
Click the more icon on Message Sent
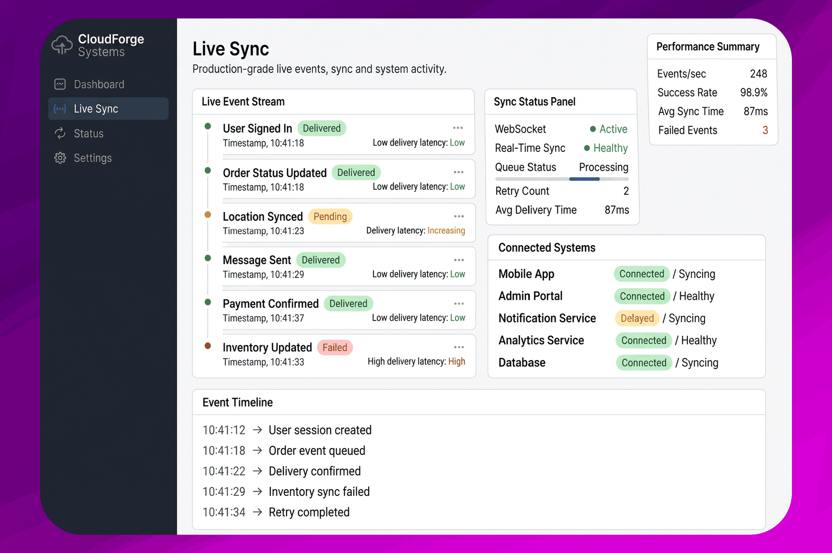459,260
